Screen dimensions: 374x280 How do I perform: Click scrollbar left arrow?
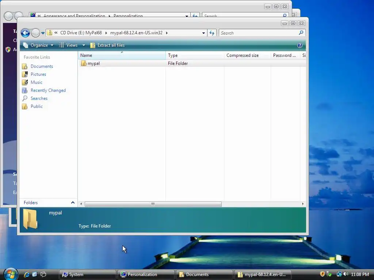coord(81,204)
